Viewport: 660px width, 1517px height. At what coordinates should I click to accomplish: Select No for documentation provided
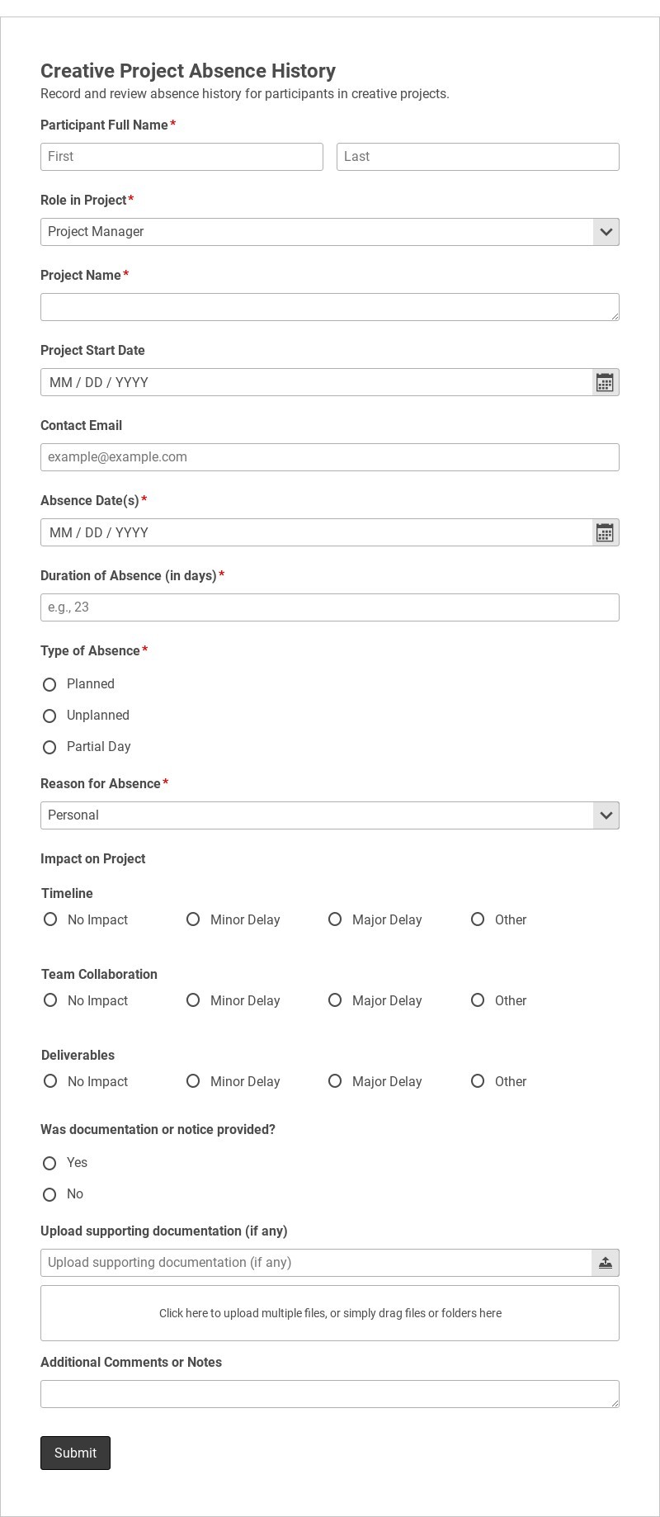point(49,1194)
